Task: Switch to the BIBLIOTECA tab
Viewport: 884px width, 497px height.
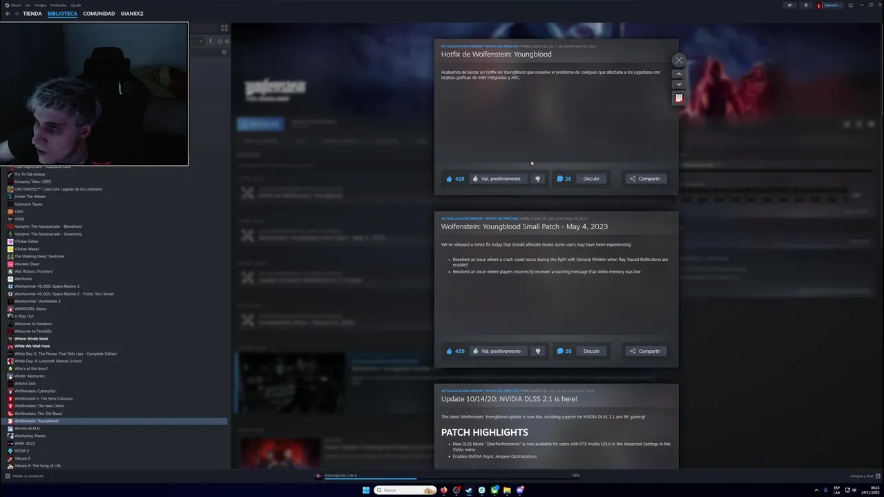Action: click(x=62, y=14)
